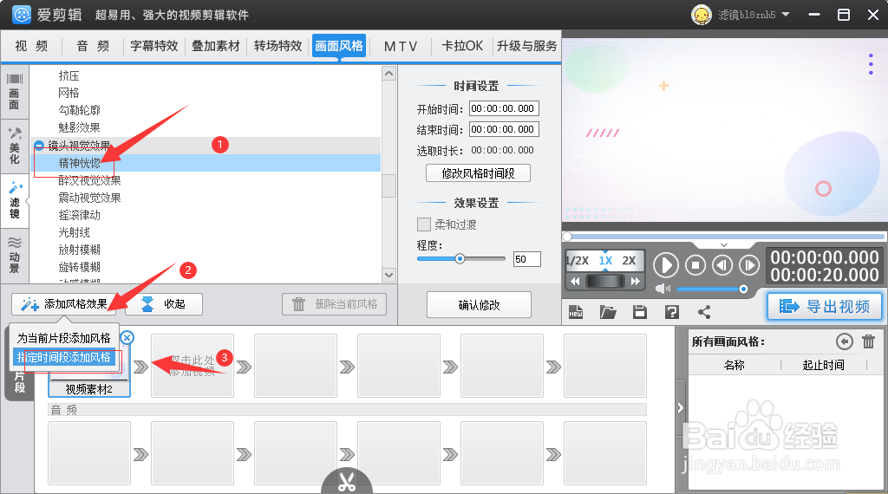Image resolution: width=888 pixels, height=494 pixels.
Task: Choose the 网格 effect
Action: coord(69,93)
